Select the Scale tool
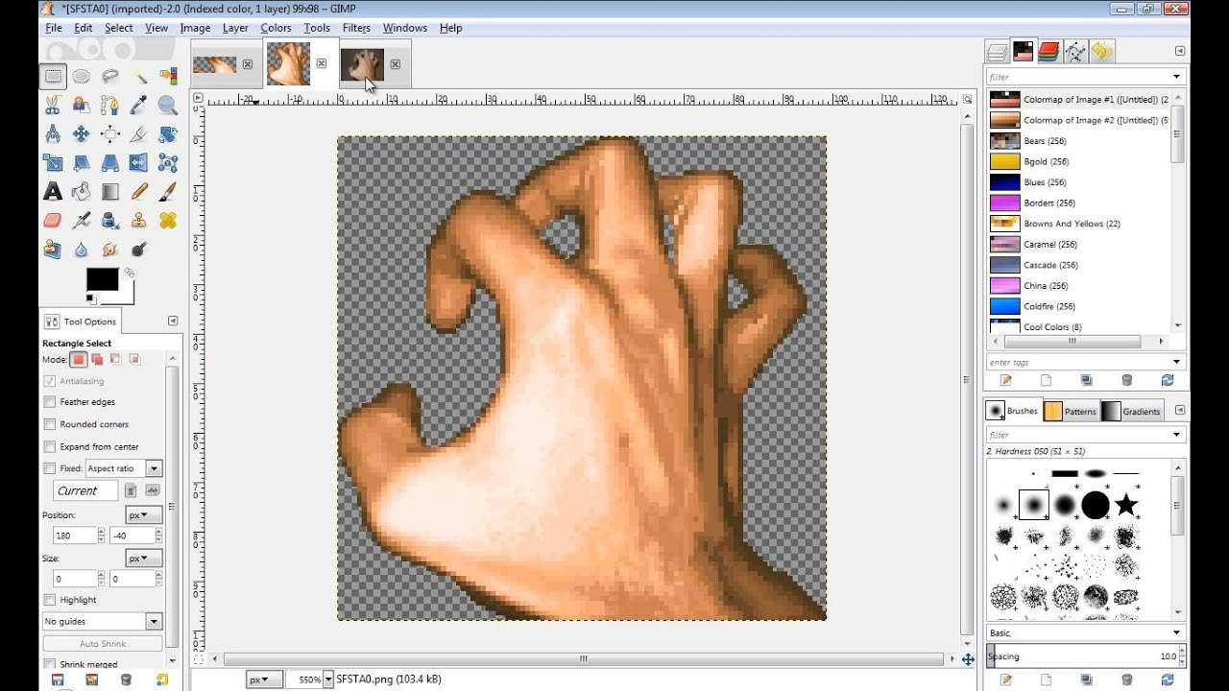The height and width of the screenshot is (691, 1229). [x=53, y=163]
